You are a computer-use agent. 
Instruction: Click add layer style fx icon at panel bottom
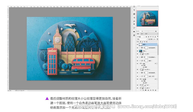click(x=143, y=90)
